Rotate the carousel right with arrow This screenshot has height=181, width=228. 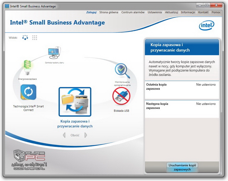click(x=86, y=135)
